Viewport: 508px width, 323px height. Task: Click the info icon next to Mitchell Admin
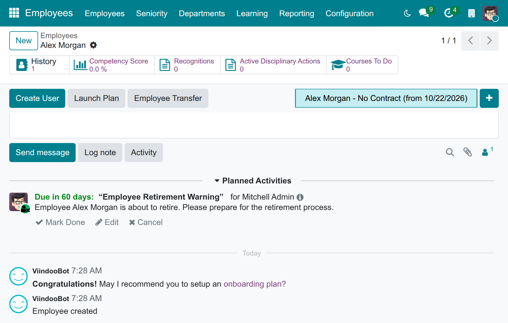[300, 197]
